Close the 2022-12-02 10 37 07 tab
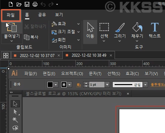 tap(59, 55)
